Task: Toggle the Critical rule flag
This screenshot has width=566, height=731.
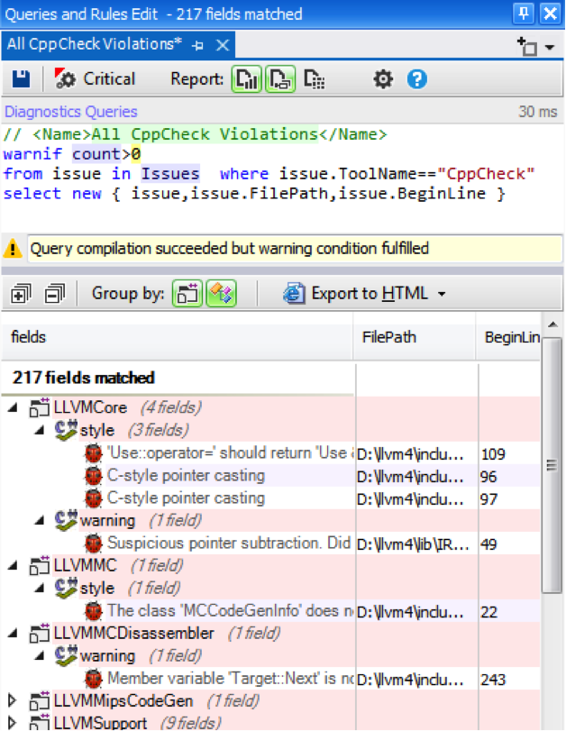Action: tap(96, 78)
